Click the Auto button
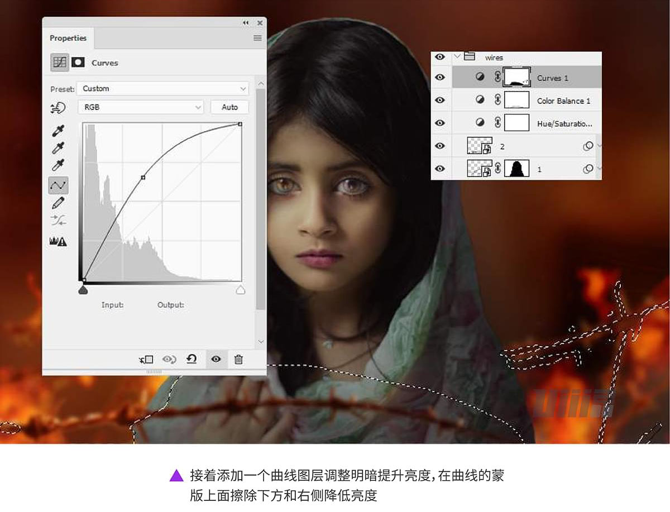The image size is (670, 512). click(x=229, y=107)
